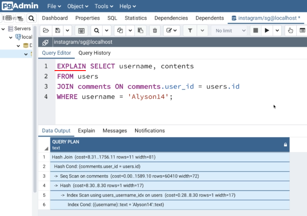Click the browser view table grid icon
This screenshot has height=216, width=307.
tap(8, 18)
